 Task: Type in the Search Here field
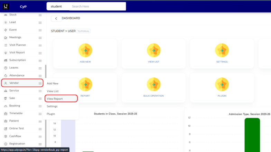(97, 6)
